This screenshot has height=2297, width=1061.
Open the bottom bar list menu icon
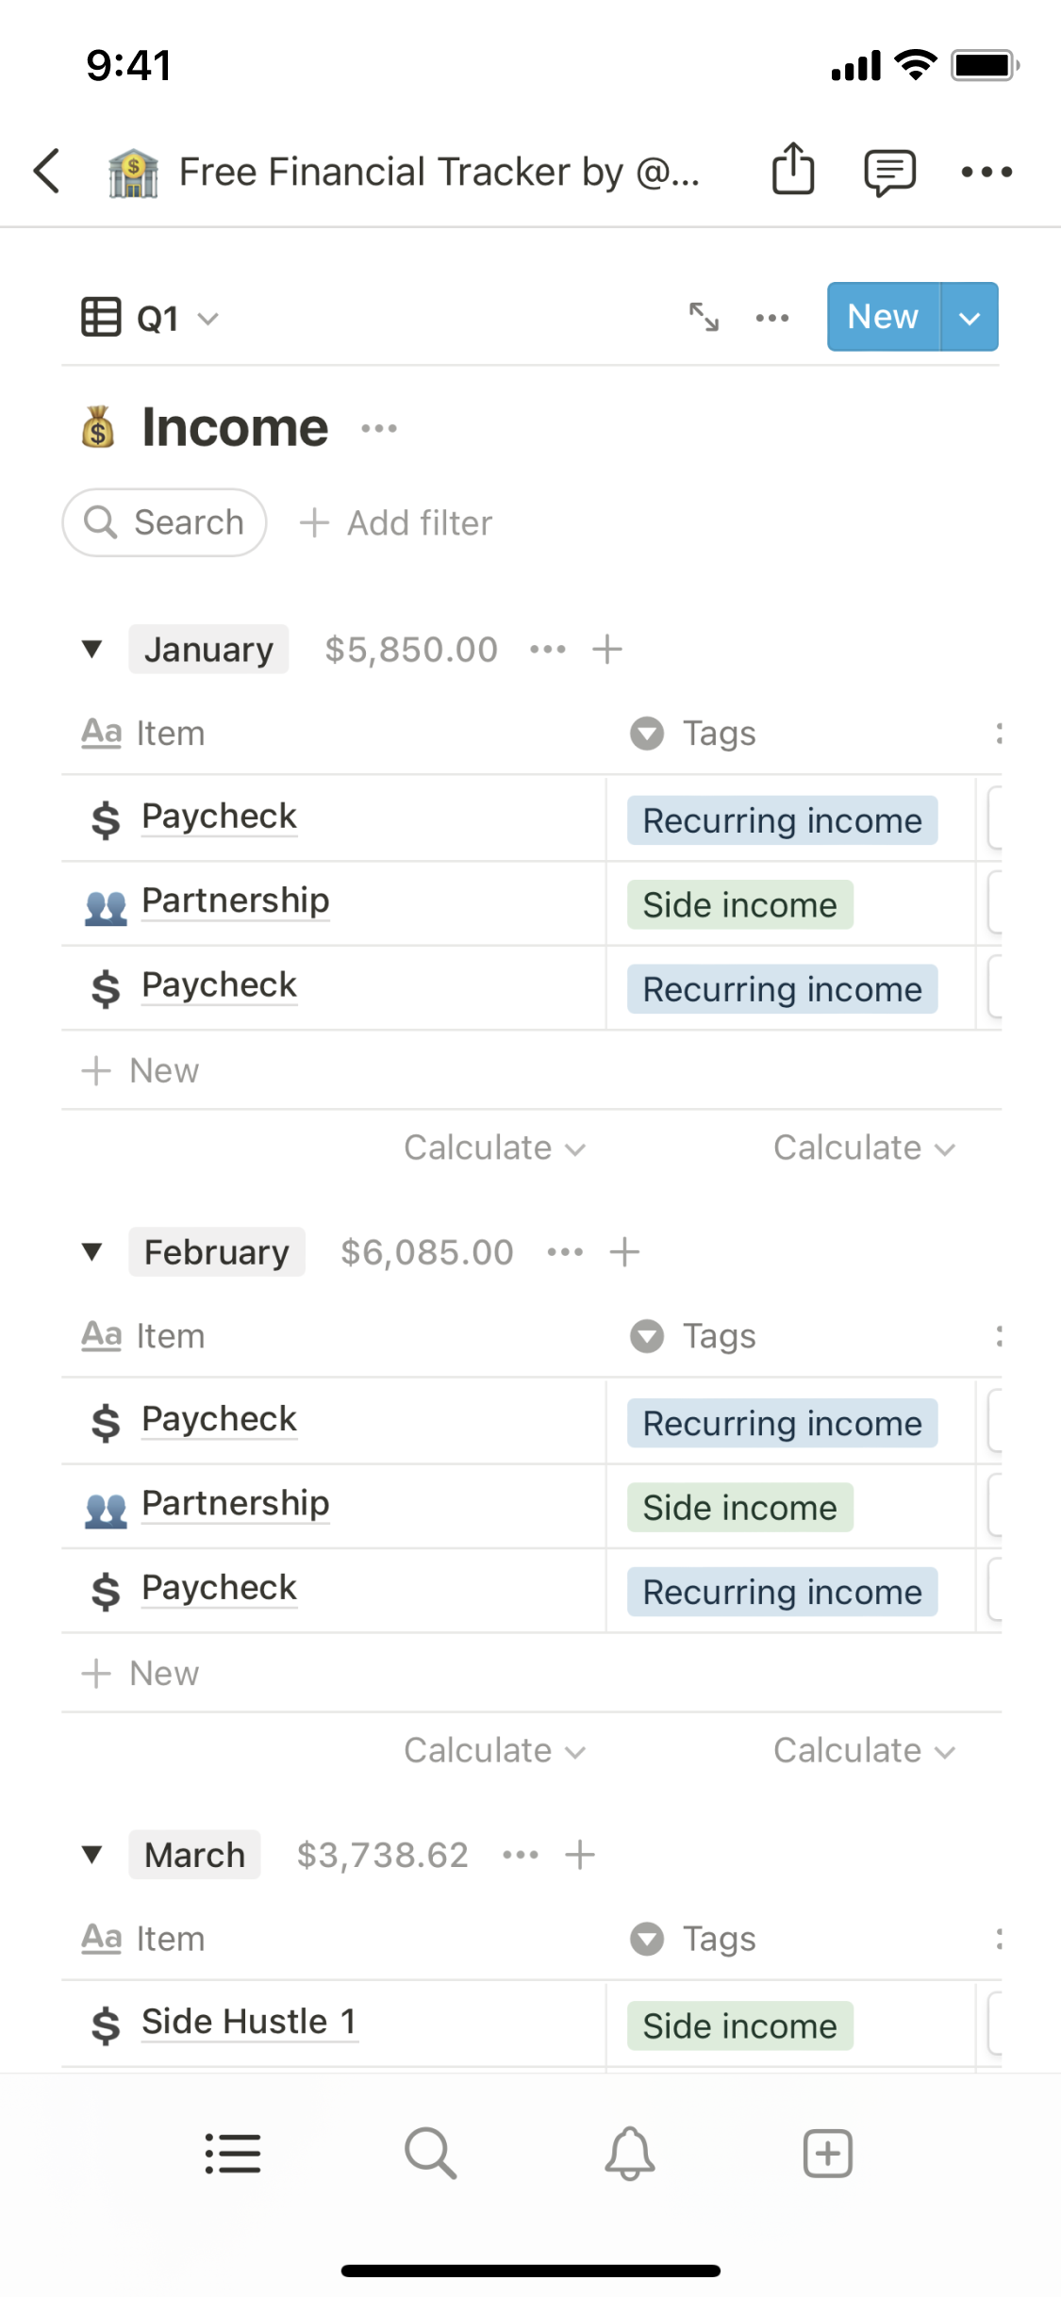tap(233, 2154)
